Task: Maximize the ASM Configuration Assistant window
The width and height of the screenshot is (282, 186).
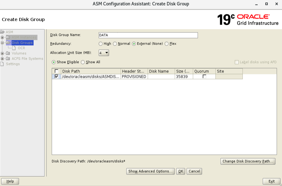Action: [x=267, y=4]
